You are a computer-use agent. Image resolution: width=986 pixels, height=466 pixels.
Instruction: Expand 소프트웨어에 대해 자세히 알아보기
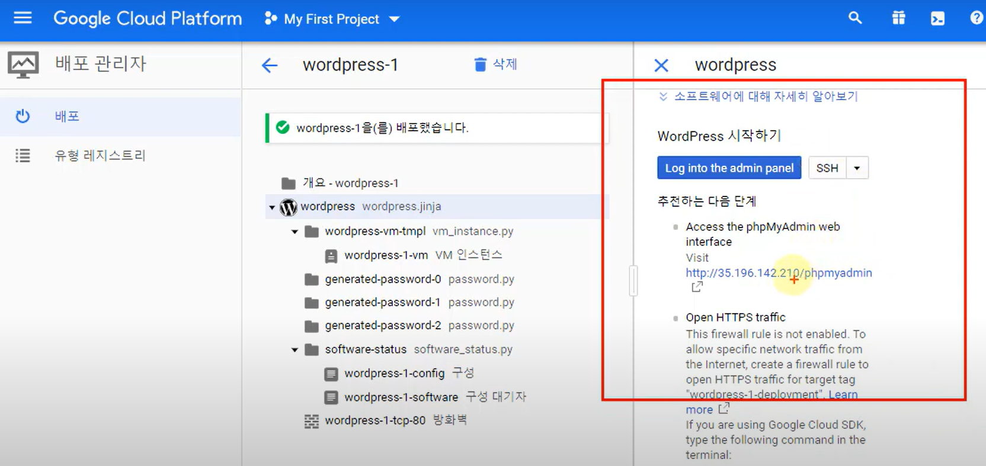[758, 97]
